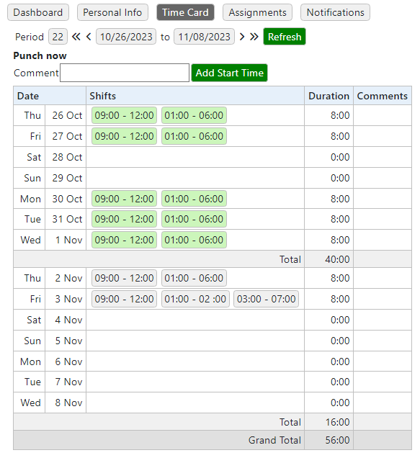This screenshot has width=420, height=458.
Task: Open the Assignments tab
Action: coord(257,12)
